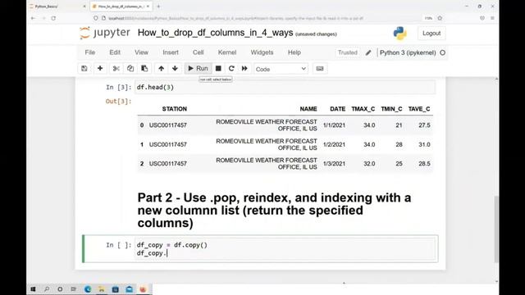Screen dimensions: 525x295
Task: Open the Insert menu
Action: click(x=171, y=52)
